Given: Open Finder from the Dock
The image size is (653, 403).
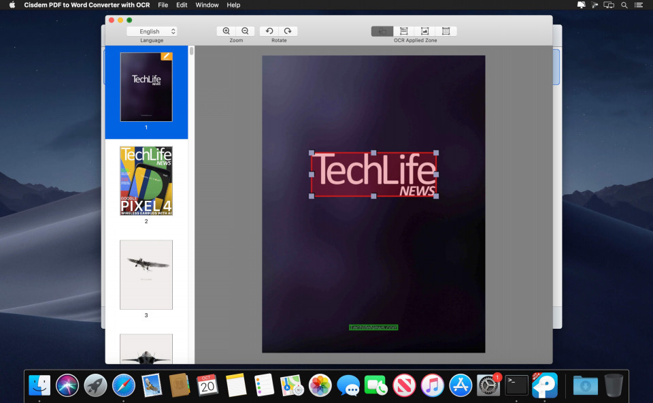Looking at the screenshot, I should coord(39,385).
